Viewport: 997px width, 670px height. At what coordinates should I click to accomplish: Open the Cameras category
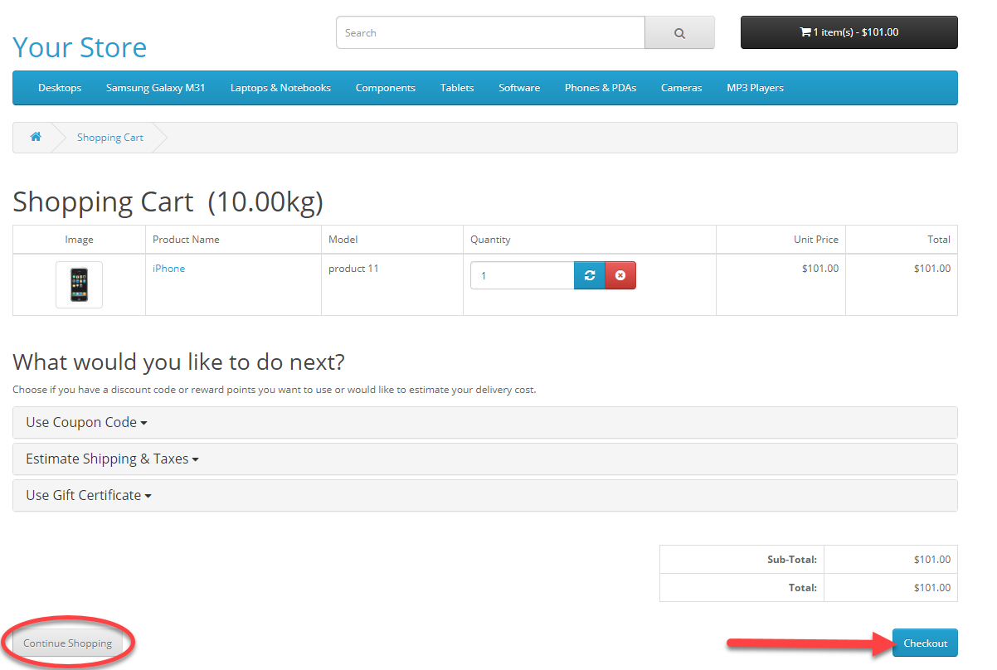681,88
